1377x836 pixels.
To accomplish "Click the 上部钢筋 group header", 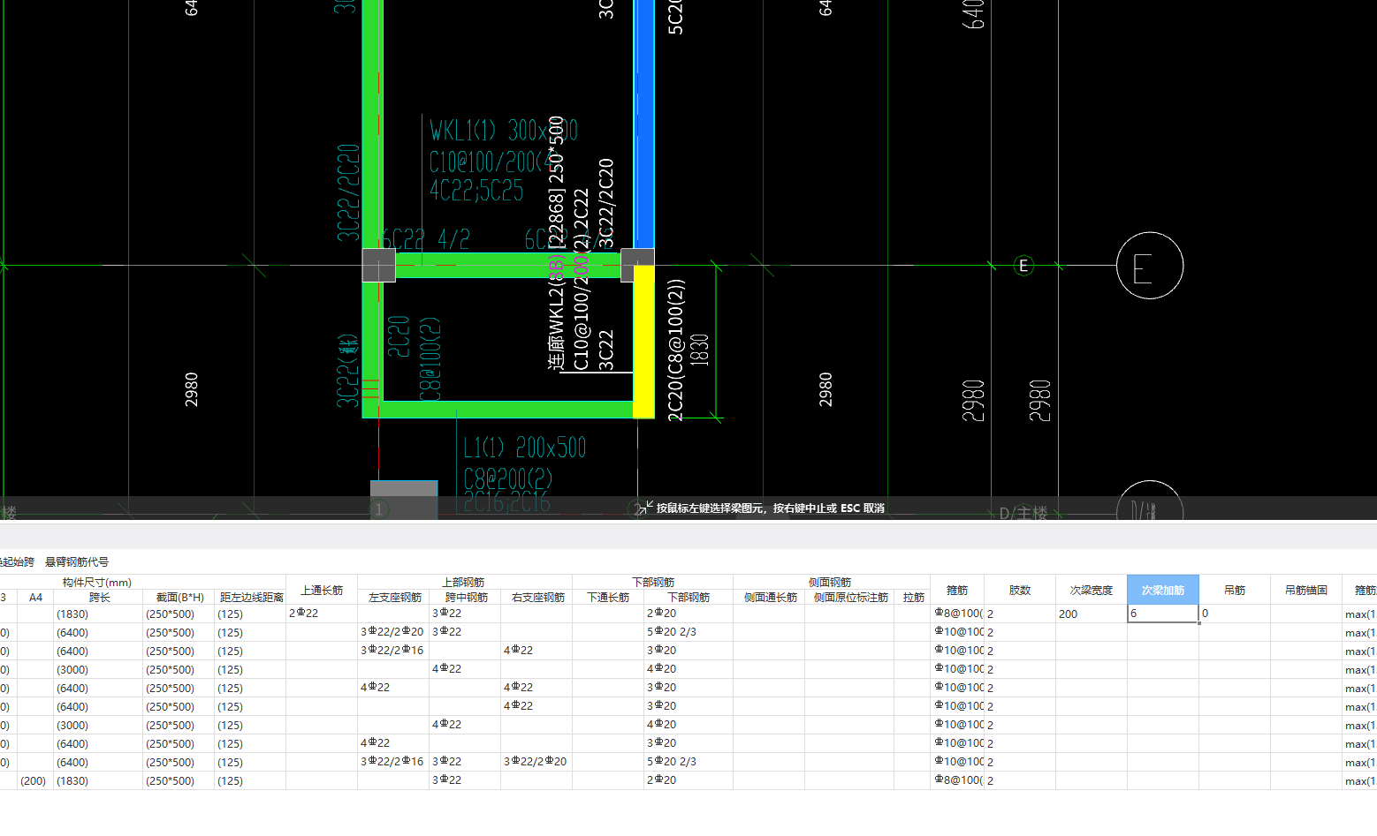I will click(x=463, y=582).
